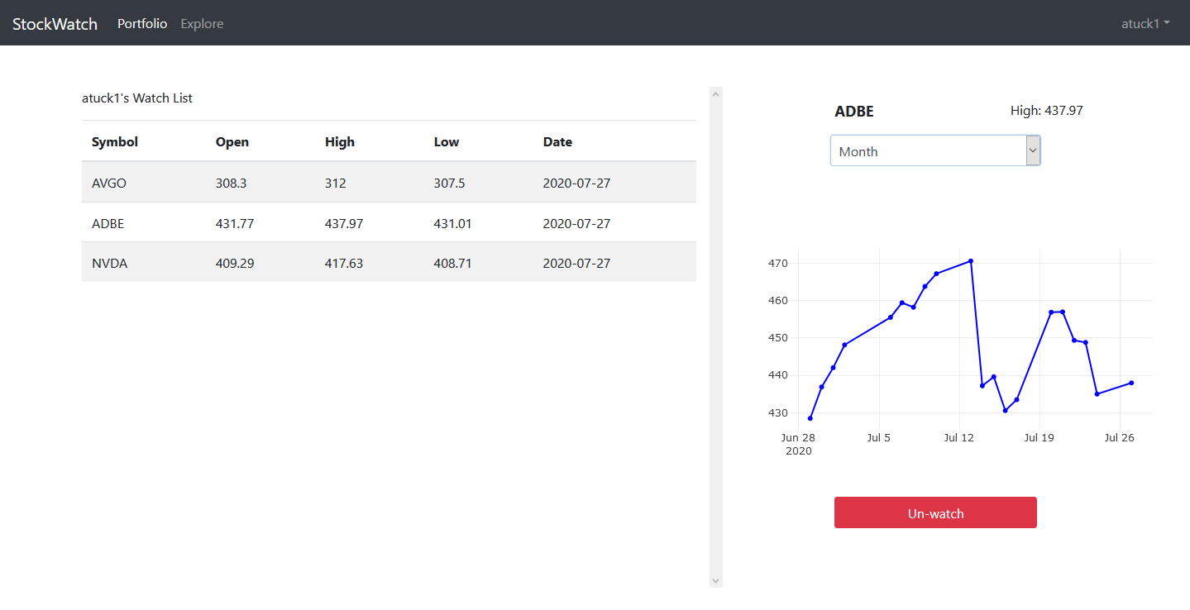The image size is (1190, 610).
Task: Click the scrollbar up arrow
Action: click(x=716, y=94)
